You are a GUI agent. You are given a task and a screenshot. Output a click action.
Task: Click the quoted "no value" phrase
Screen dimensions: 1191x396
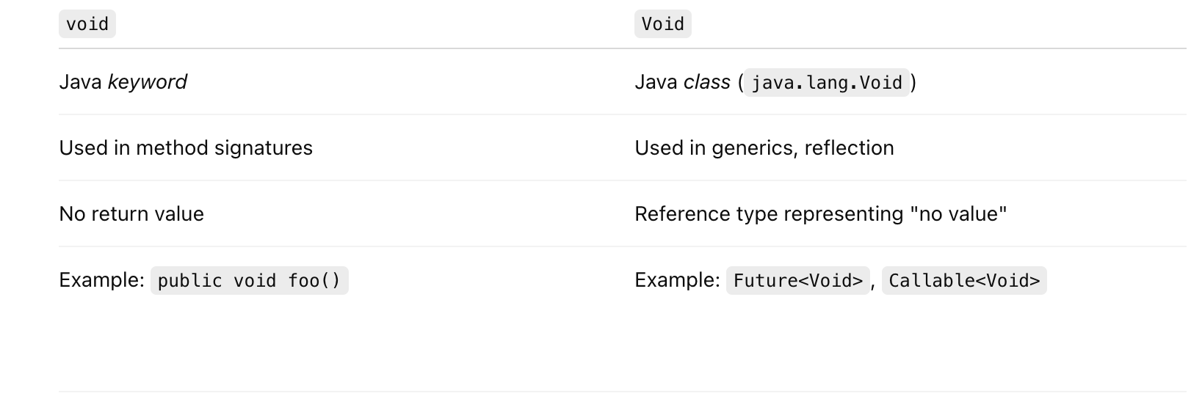(957, 214)
